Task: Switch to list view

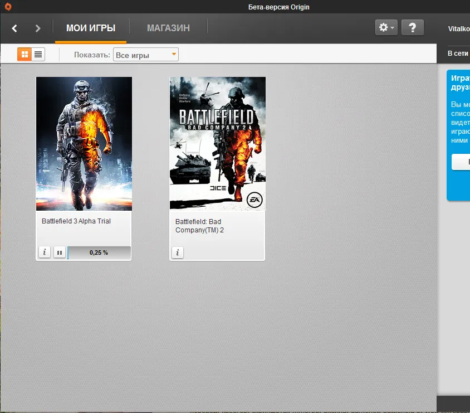Action: [38, 54]
